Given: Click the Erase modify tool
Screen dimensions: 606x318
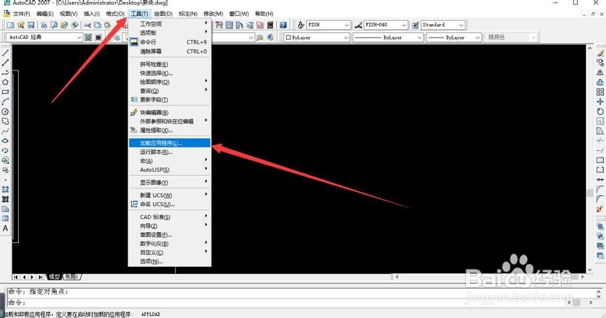Looking at the screenshot, I should [x=600, y=53].
